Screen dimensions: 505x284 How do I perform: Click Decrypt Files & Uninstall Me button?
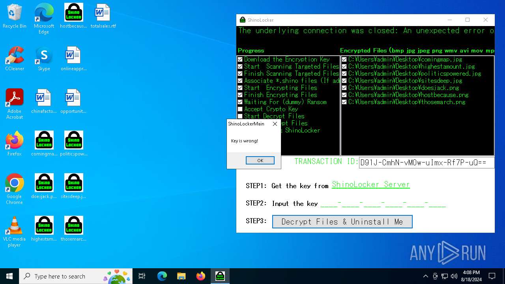pos(342,222)
